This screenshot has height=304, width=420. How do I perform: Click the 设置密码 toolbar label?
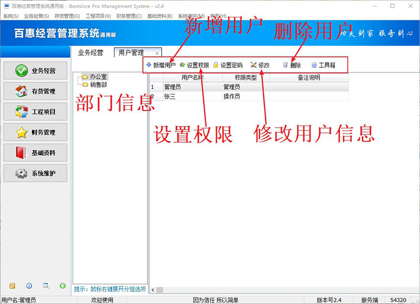(232, 65)
